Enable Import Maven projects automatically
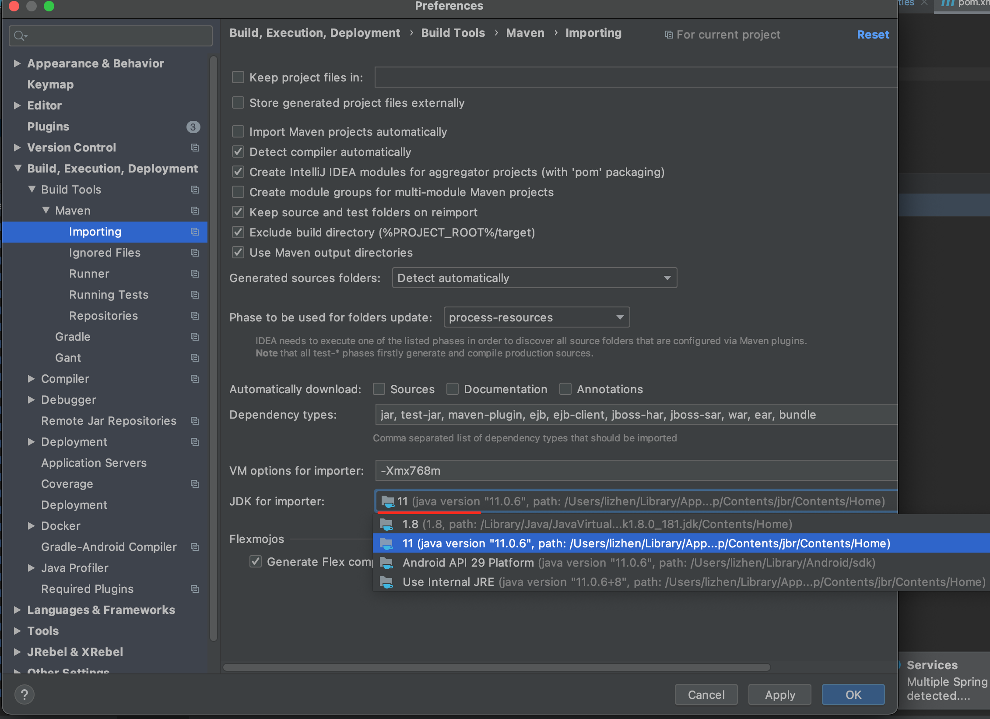The width and height of the screenshot is (990, 719). tap(238, 131)
